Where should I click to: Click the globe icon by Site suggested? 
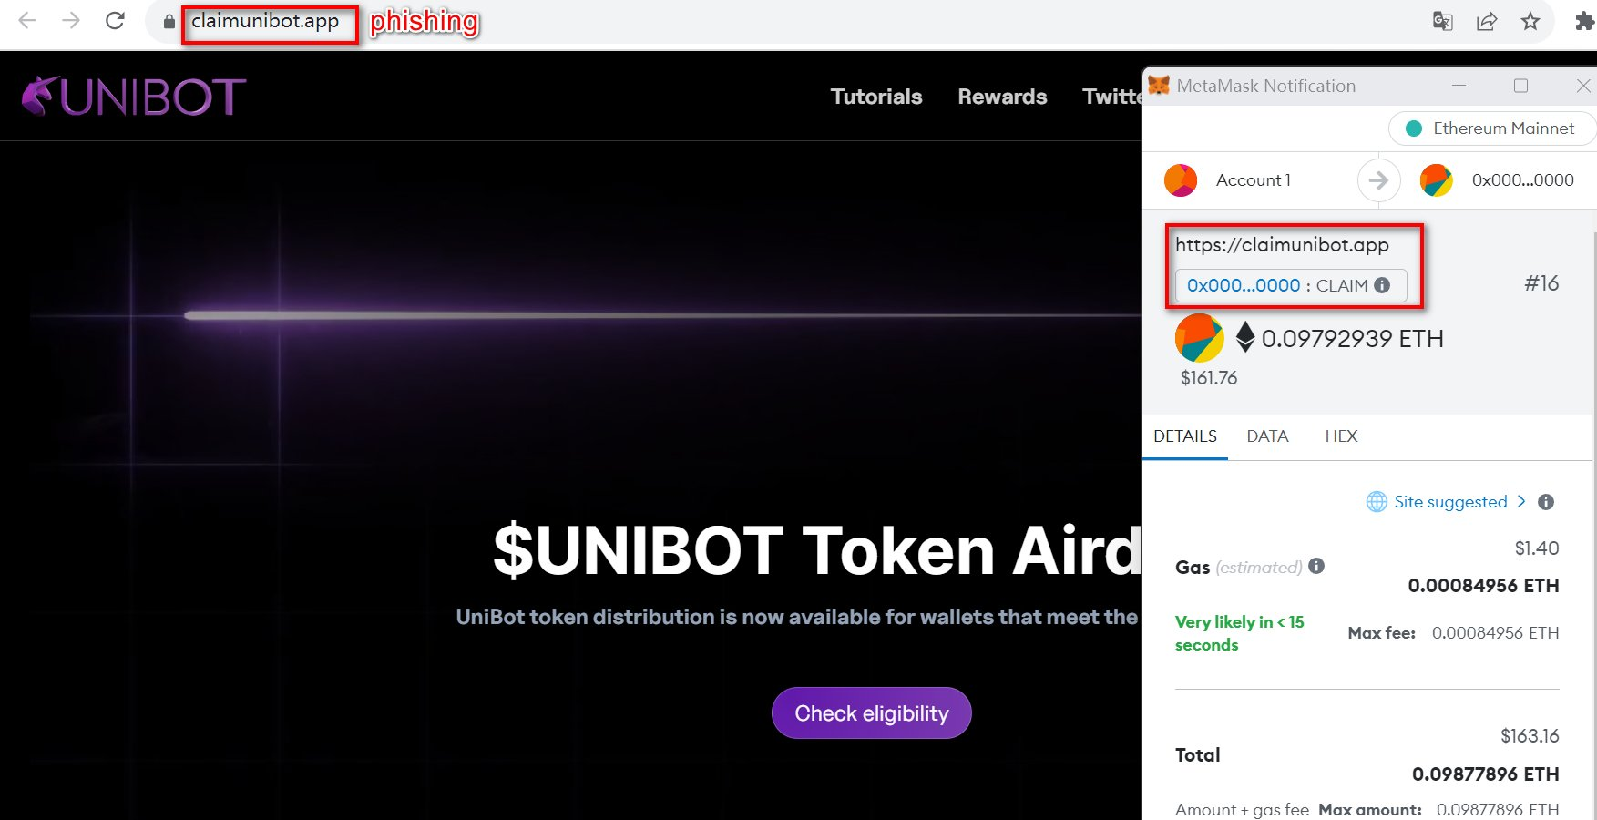[x=1377, y=502]
